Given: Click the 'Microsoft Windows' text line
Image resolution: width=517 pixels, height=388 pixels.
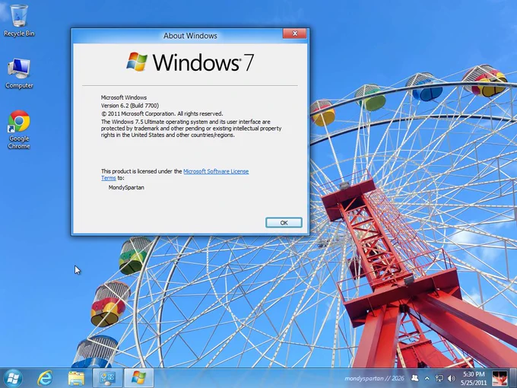Looking at the screenshot, I should pos(124,97).
